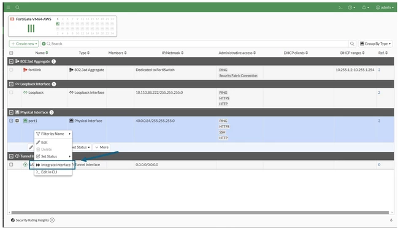Select the fortilink interface name
The image size is (398, 228).
[x=34, y=70]
